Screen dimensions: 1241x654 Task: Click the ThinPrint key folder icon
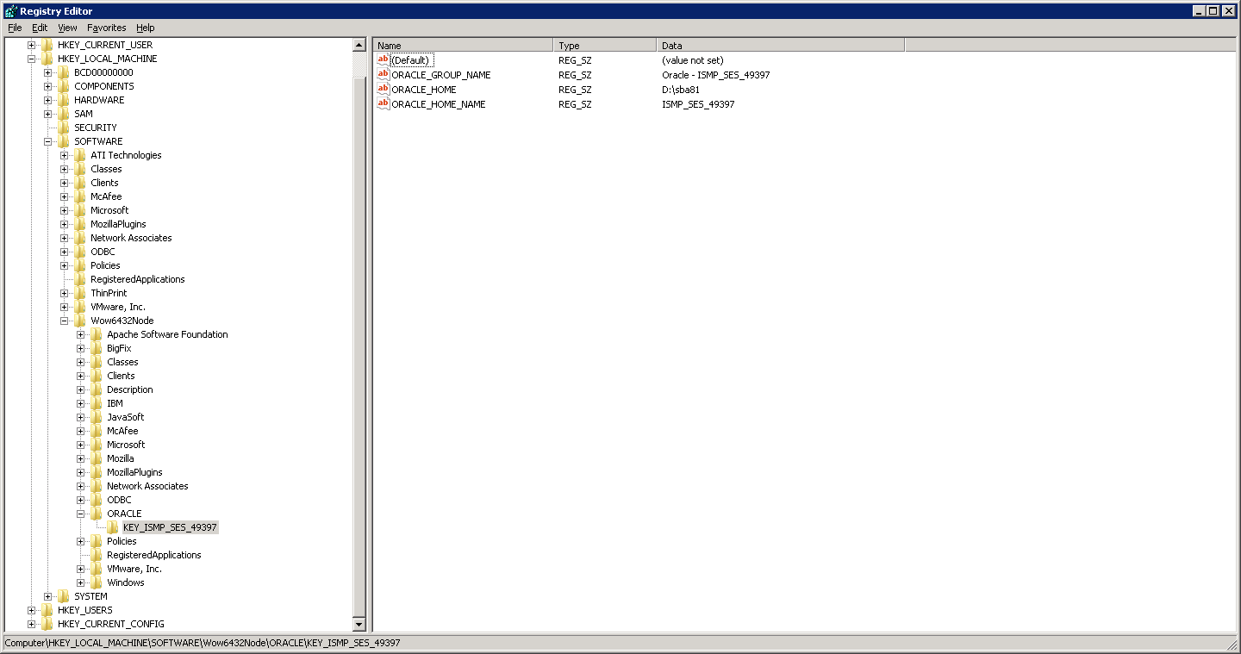pos(80,293)
